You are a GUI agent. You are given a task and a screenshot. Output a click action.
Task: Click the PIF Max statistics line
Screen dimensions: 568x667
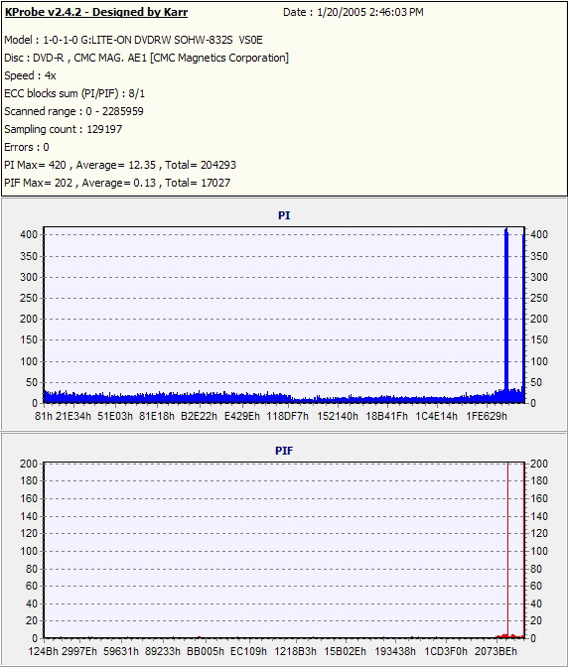click(x=117, y=183)
